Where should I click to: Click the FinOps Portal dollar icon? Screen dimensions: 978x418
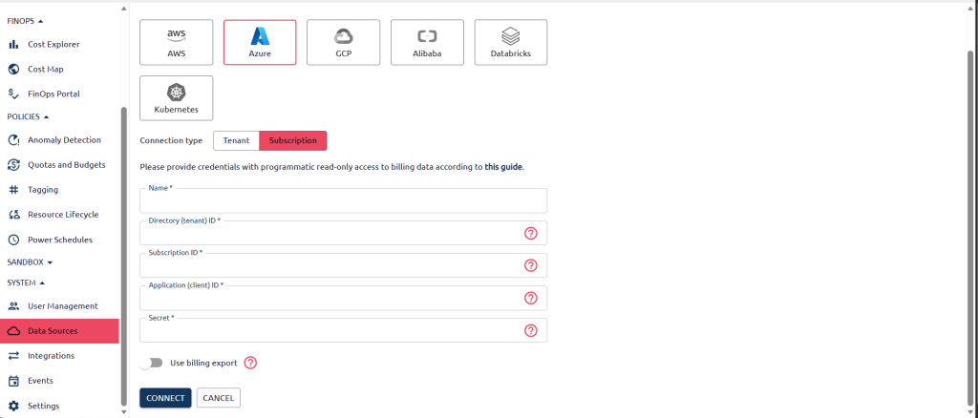[x=13, y=94]
